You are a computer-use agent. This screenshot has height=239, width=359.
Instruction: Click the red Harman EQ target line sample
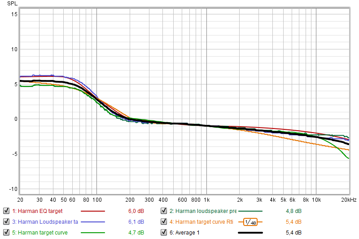point(92,211)
